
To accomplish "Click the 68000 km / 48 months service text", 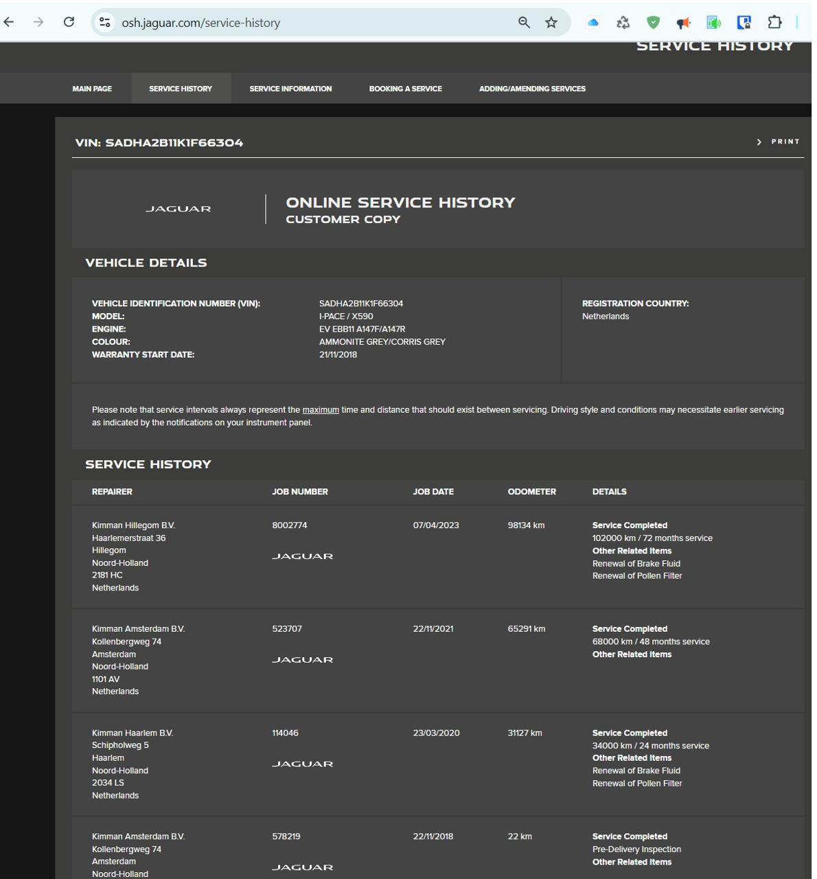I will (651, 642).
